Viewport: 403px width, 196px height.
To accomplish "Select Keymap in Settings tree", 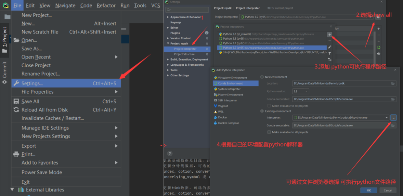I will pyautogui.click(x=175, y=22).
